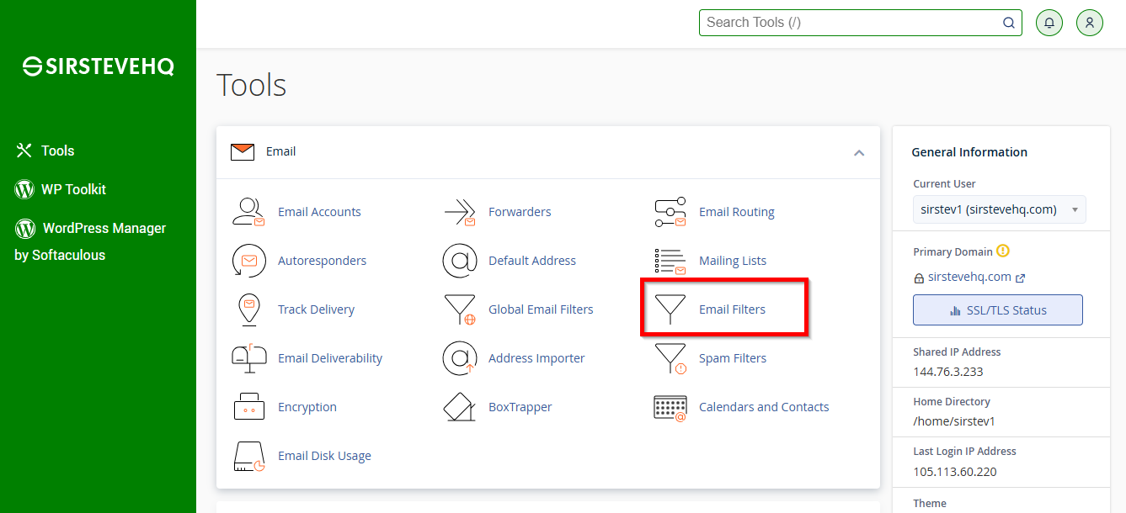Click the Email section header title
Viewport: 1126px width, 513px height.
coord(280,151)
